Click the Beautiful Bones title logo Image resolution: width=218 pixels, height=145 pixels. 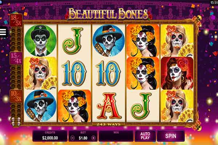108,14
